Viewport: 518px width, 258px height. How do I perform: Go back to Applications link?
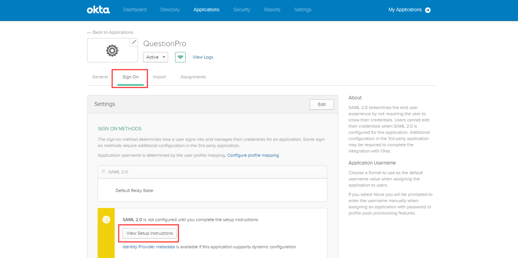pyautogui.click(x=110, y=32)
